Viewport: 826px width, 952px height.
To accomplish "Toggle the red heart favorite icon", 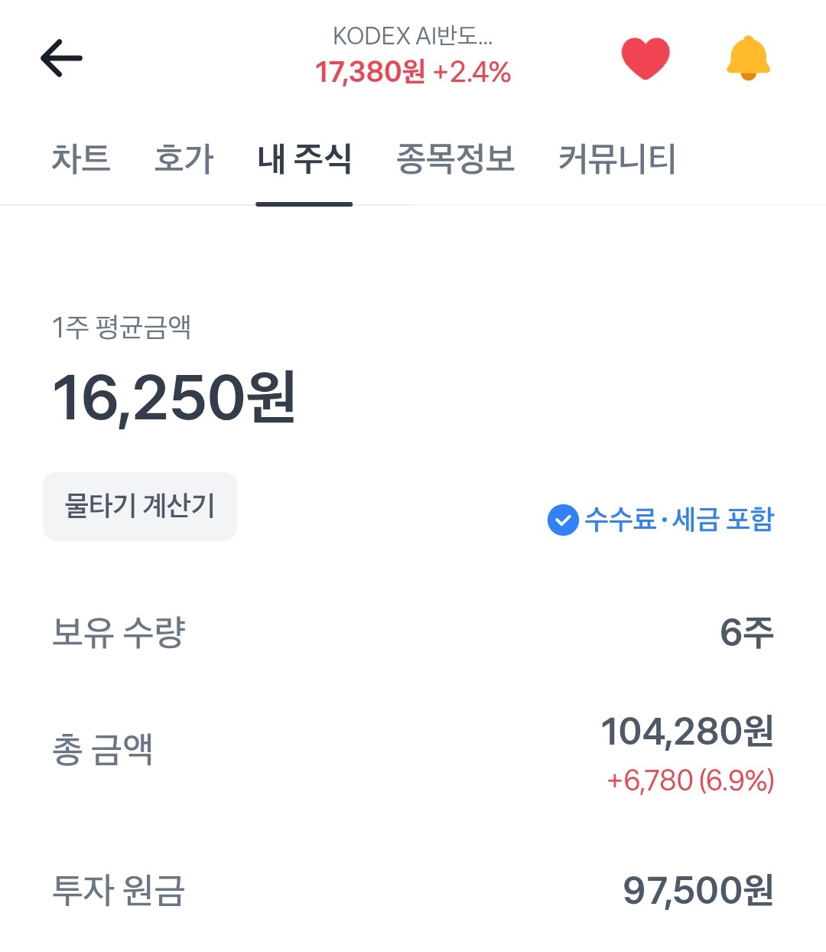I will click(645, 58).
